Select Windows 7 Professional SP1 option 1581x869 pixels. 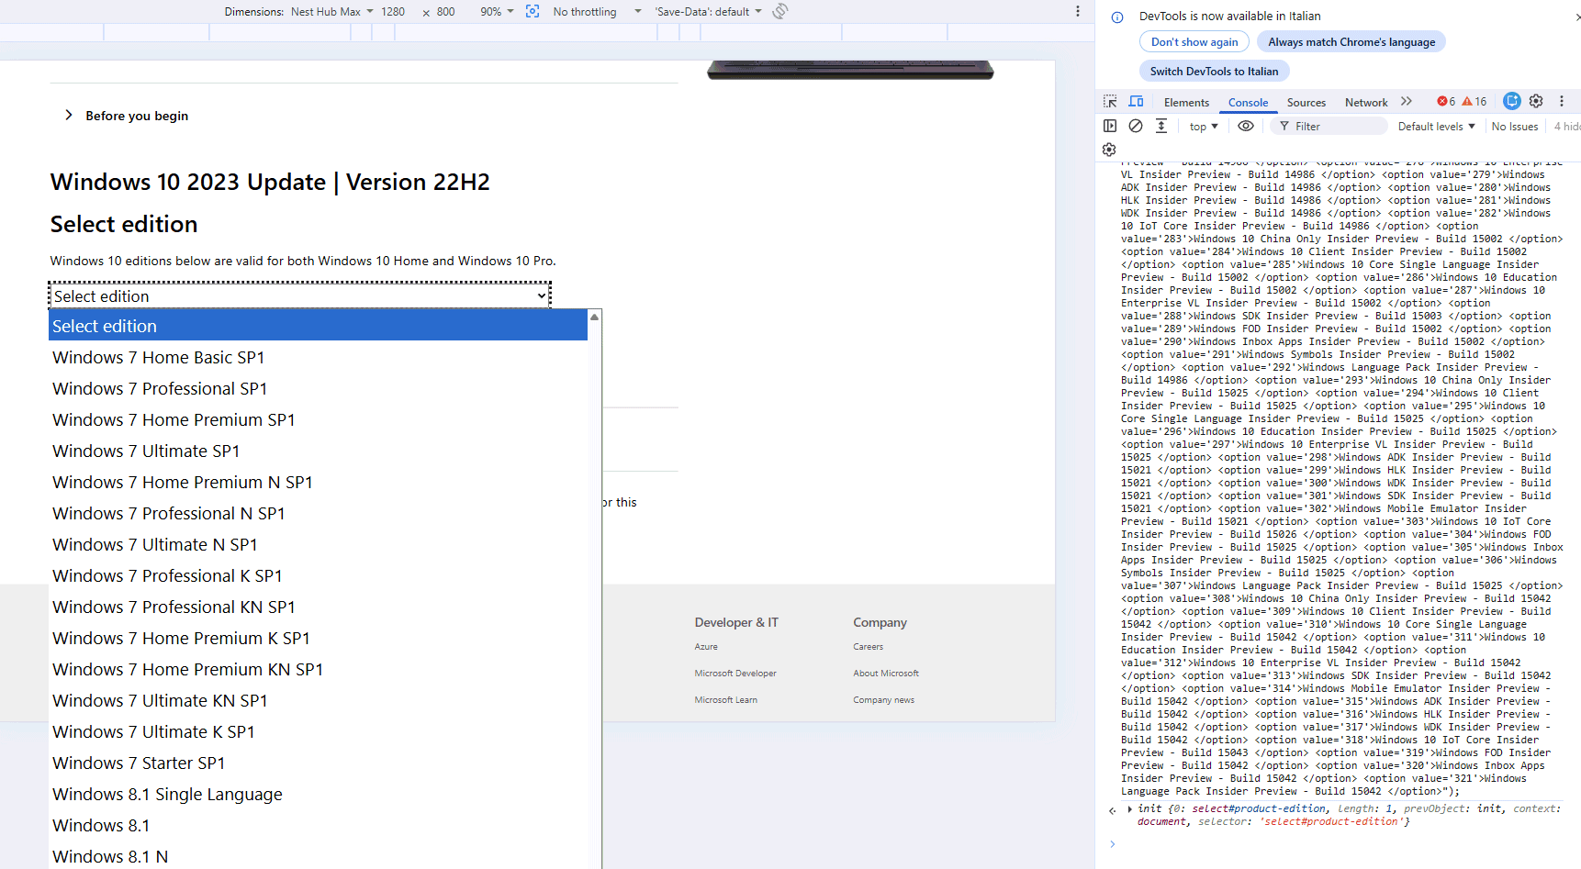tap(318, 388)
